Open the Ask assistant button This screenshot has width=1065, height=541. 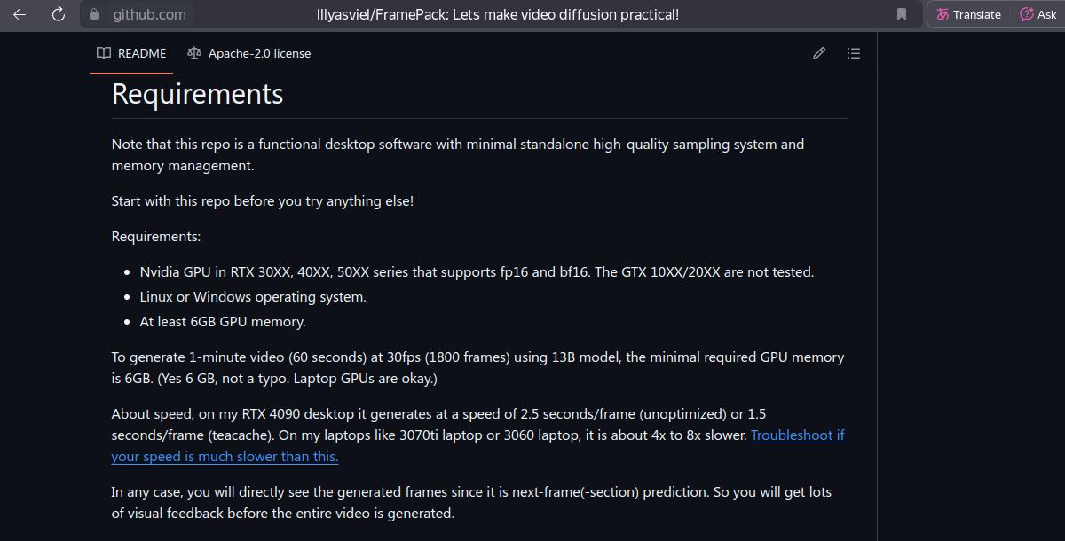(1037, 14)
